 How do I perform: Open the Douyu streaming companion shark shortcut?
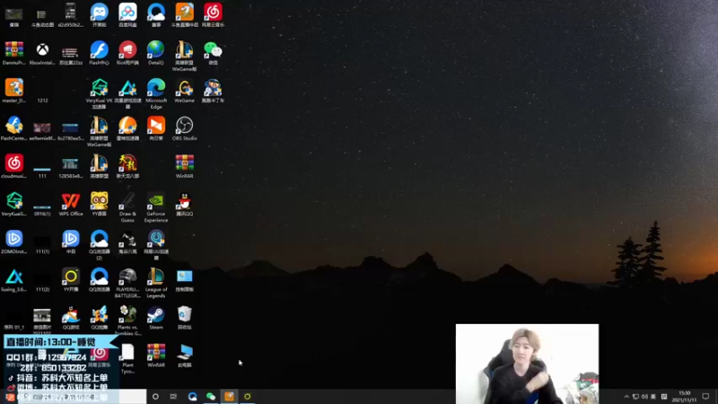tap(185, 15)
